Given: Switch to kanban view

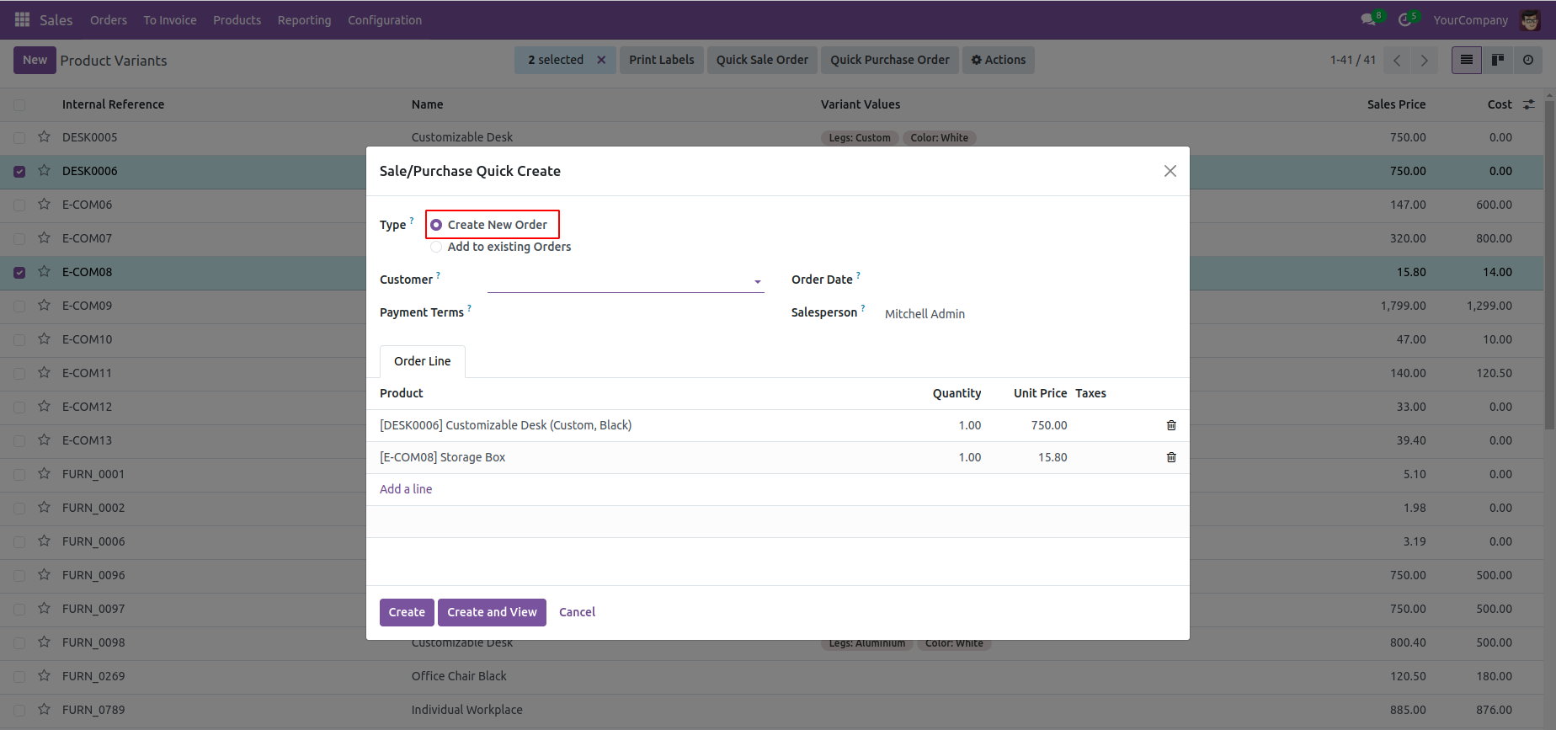Looking at the screenshot, I should pos(1497,60).
